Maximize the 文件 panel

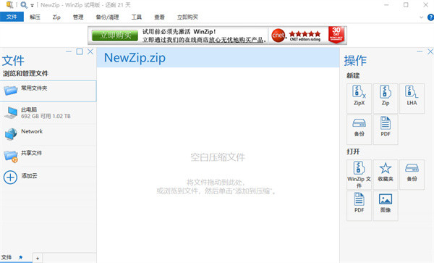[80, 51]
